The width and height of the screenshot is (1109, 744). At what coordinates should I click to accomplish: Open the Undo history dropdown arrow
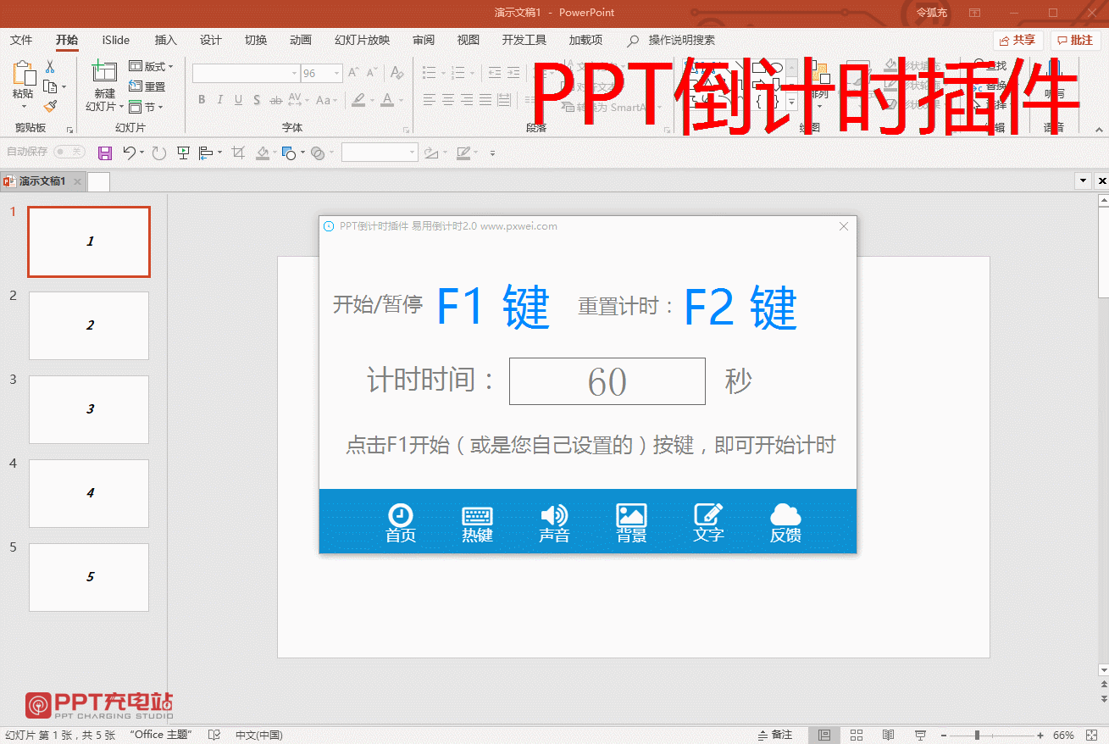tap(142, 153)
